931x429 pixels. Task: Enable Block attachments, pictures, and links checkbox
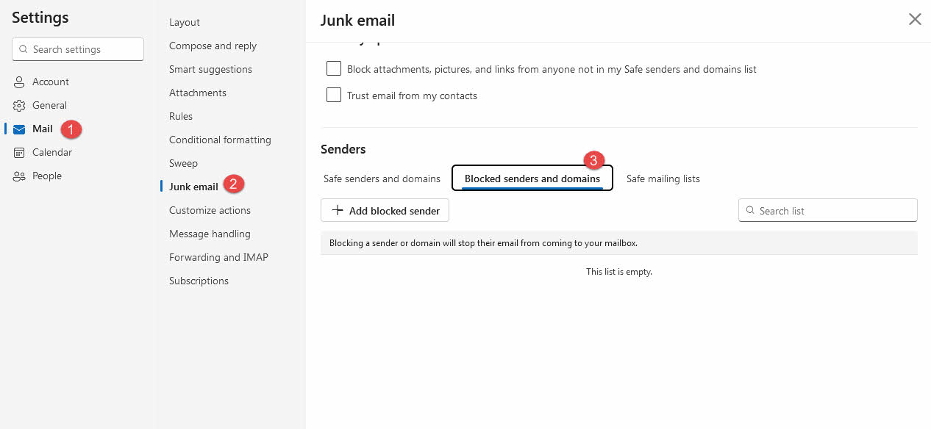point(334,68)
